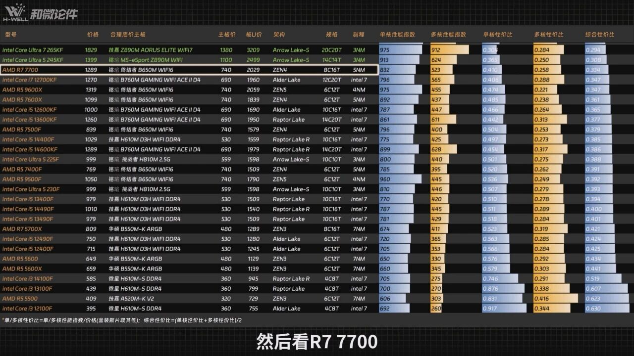This screenshot has width=634, height=356.
Task: Select the "MS-eSport Z890M WIFI" motherboard cell
Action: coord(146,60)
